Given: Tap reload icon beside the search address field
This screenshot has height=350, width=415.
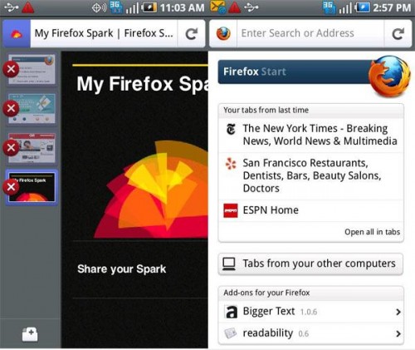Looking at the screenshot, I should pos(398,33).
